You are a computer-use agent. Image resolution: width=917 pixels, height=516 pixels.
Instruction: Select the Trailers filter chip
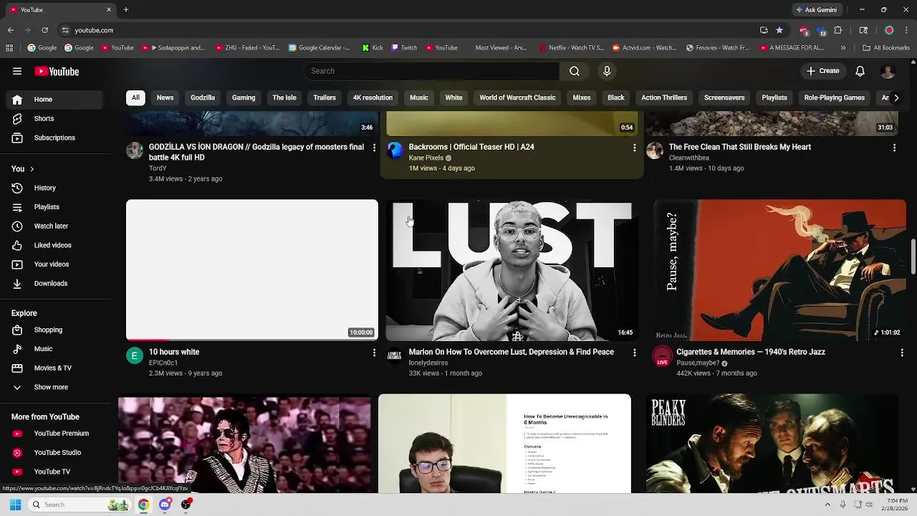click(325, 97)
